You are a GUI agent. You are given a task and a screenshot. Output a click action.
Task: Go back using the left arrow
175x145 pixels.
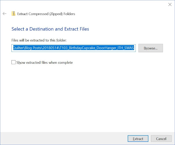[4, 14]
